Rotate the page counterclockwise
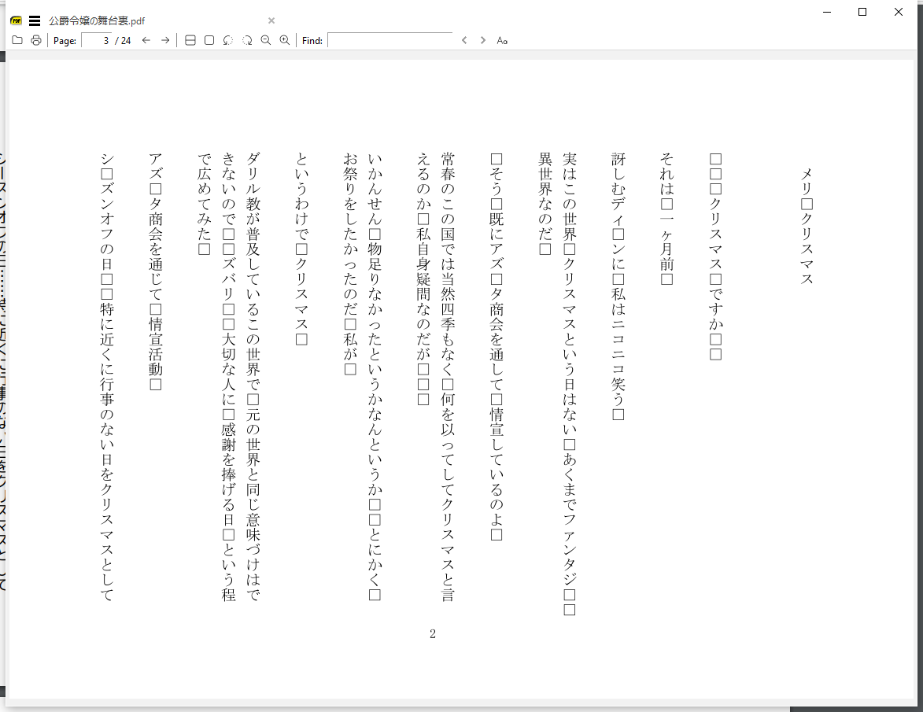Viewport: 923px width, 712px height. coord(227,40)
